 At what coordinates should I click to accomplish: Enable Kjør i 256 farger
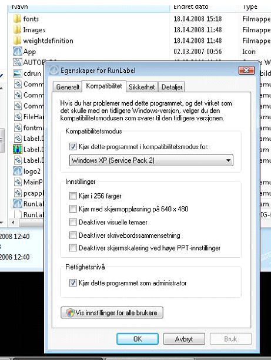[x=73, y=196]
